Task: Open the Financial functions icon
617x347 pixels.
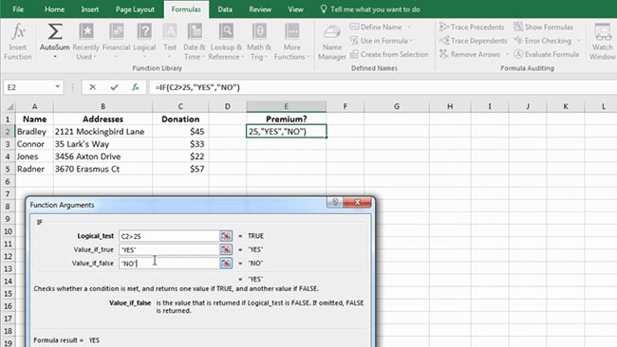Action: click(x=117, y=31)
